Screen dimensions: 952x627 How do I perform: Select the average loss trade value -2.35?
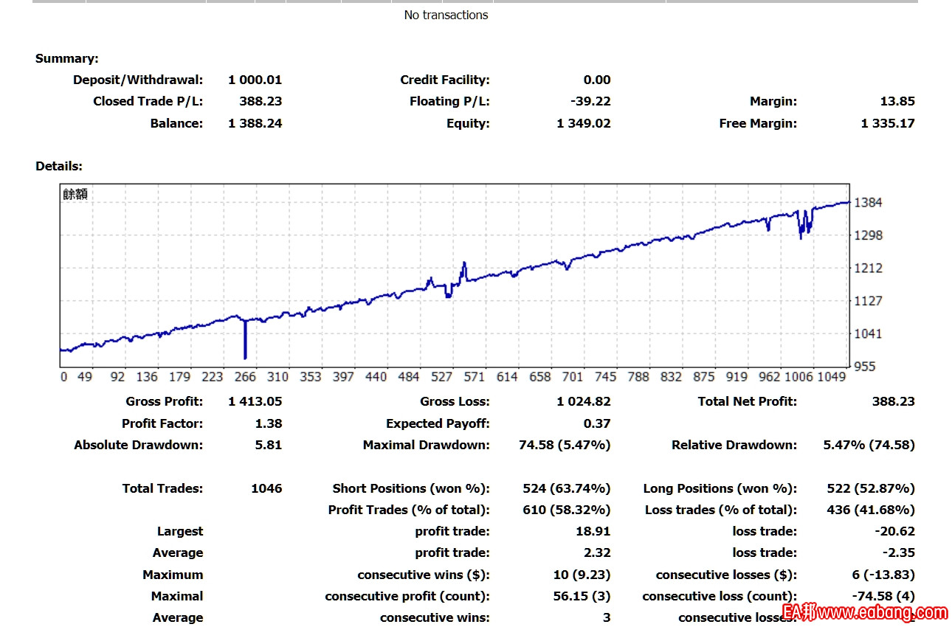point(899,552)
